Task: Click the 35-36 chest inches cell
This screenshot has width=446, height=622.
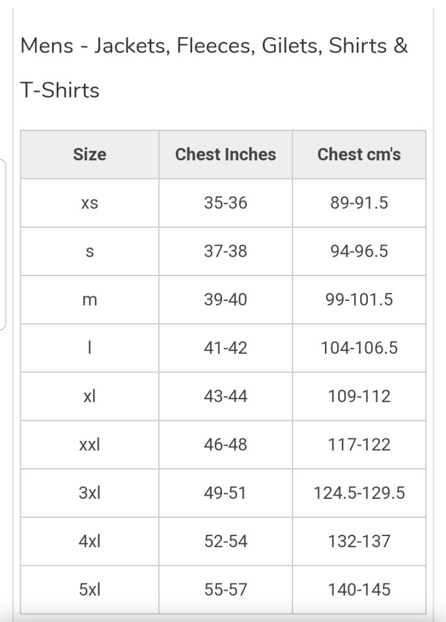Action: click(225, 203)
